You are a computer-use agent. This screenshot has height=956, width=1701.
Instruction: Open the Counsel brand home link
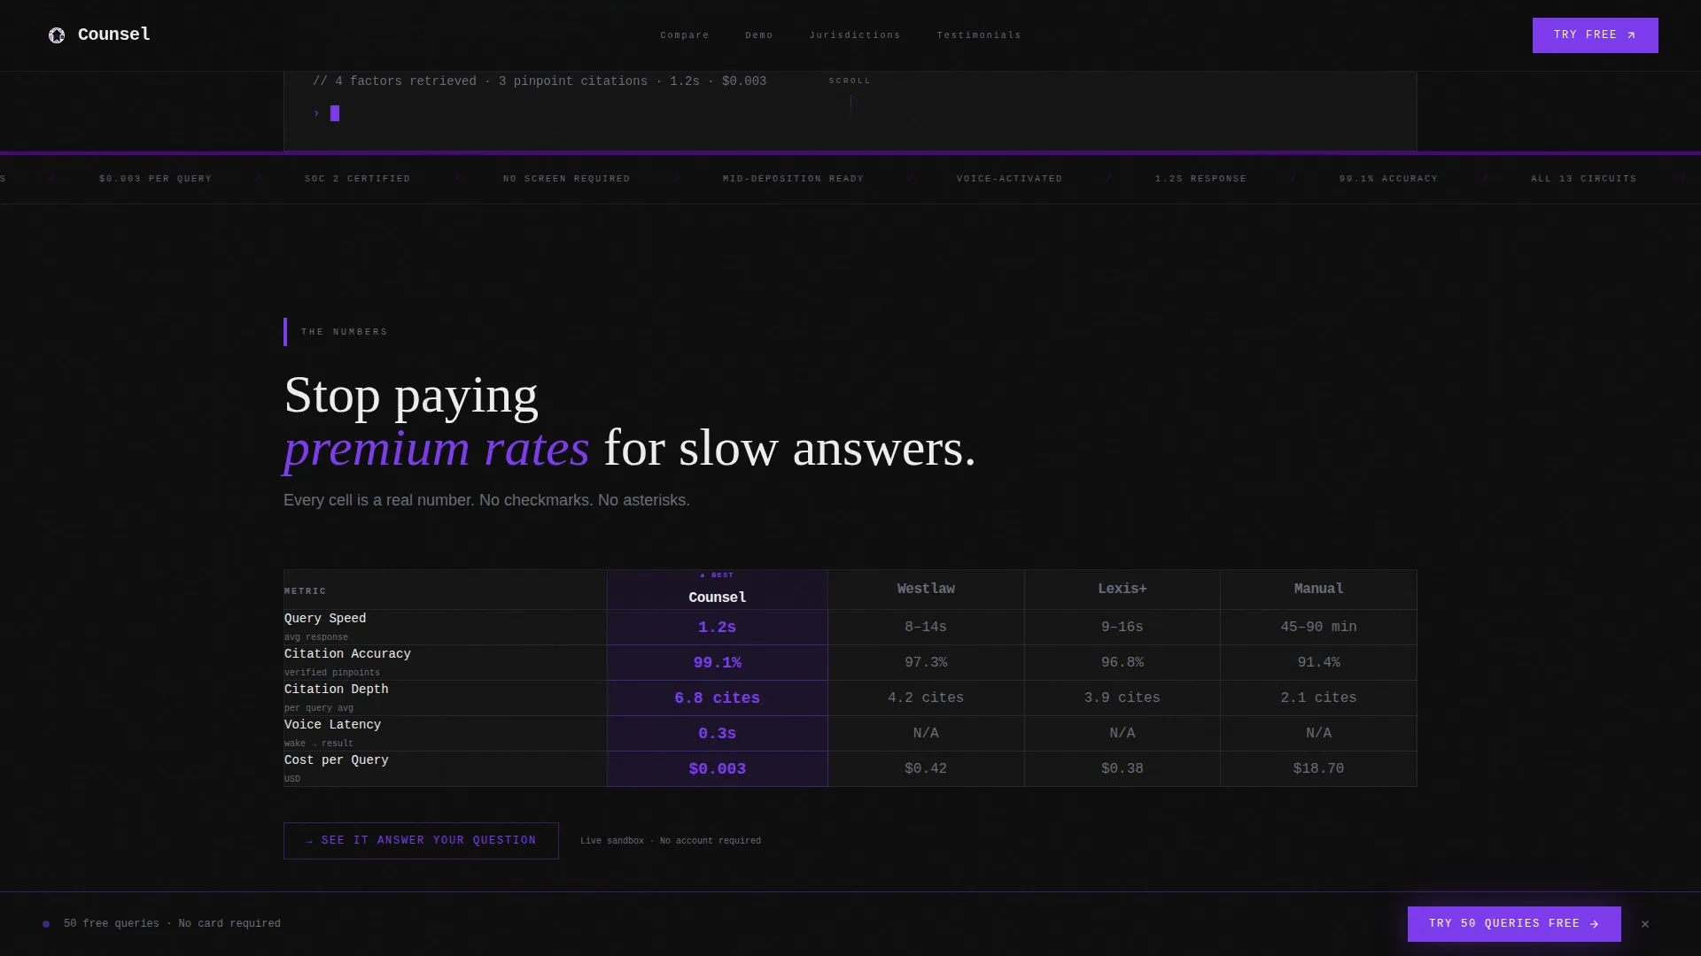point(99,35)
